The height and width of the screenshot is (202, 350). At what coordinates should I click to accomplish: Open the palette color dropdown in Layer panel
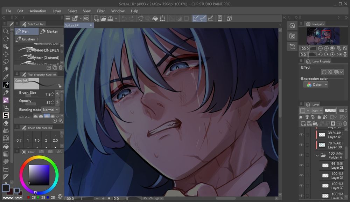tap(305, 110)
